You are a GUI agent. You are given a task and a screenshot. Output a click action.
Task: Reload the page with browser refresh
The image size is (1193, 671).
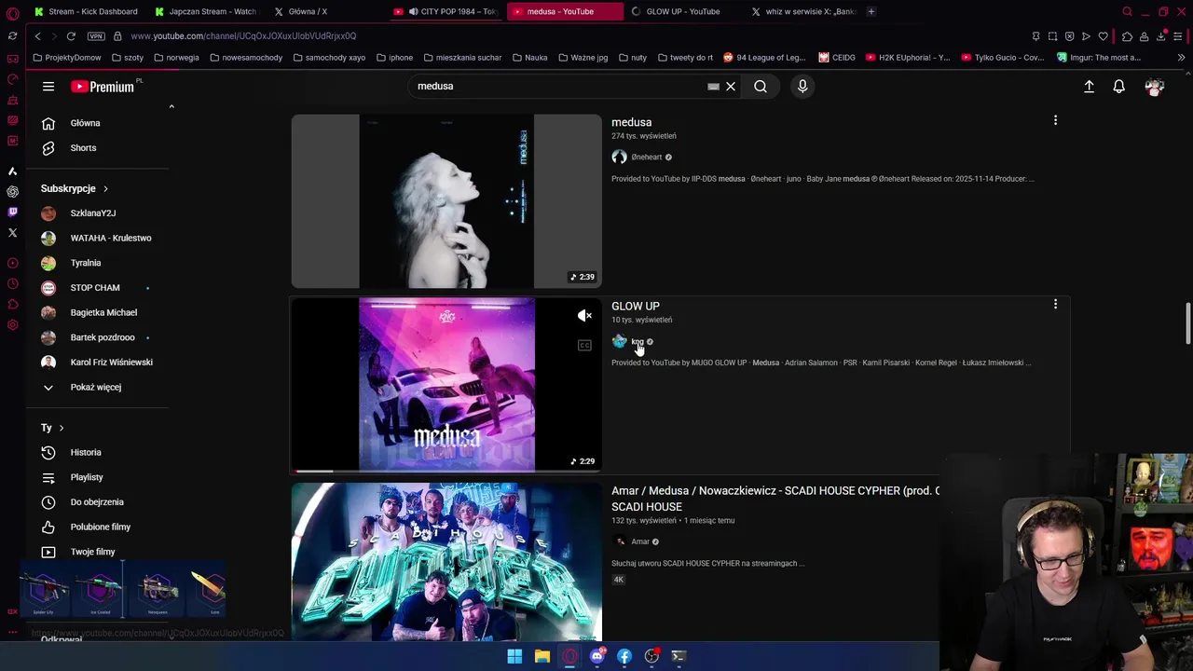tap(71, 36)
